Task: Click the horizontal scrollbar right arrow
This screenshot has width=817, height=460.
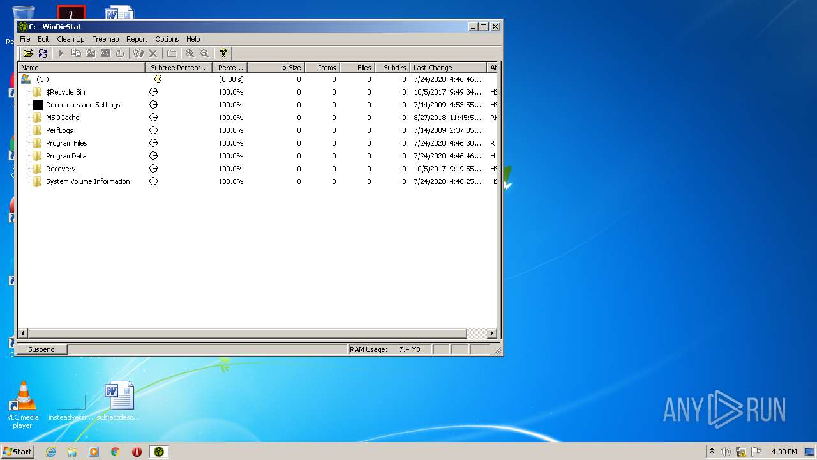Action: point(492,333)
